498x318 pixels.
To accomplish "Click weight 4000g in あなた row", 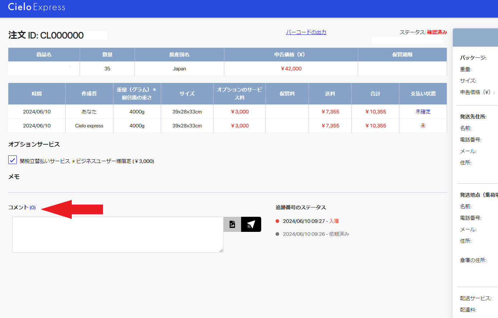I will point(137,112).
